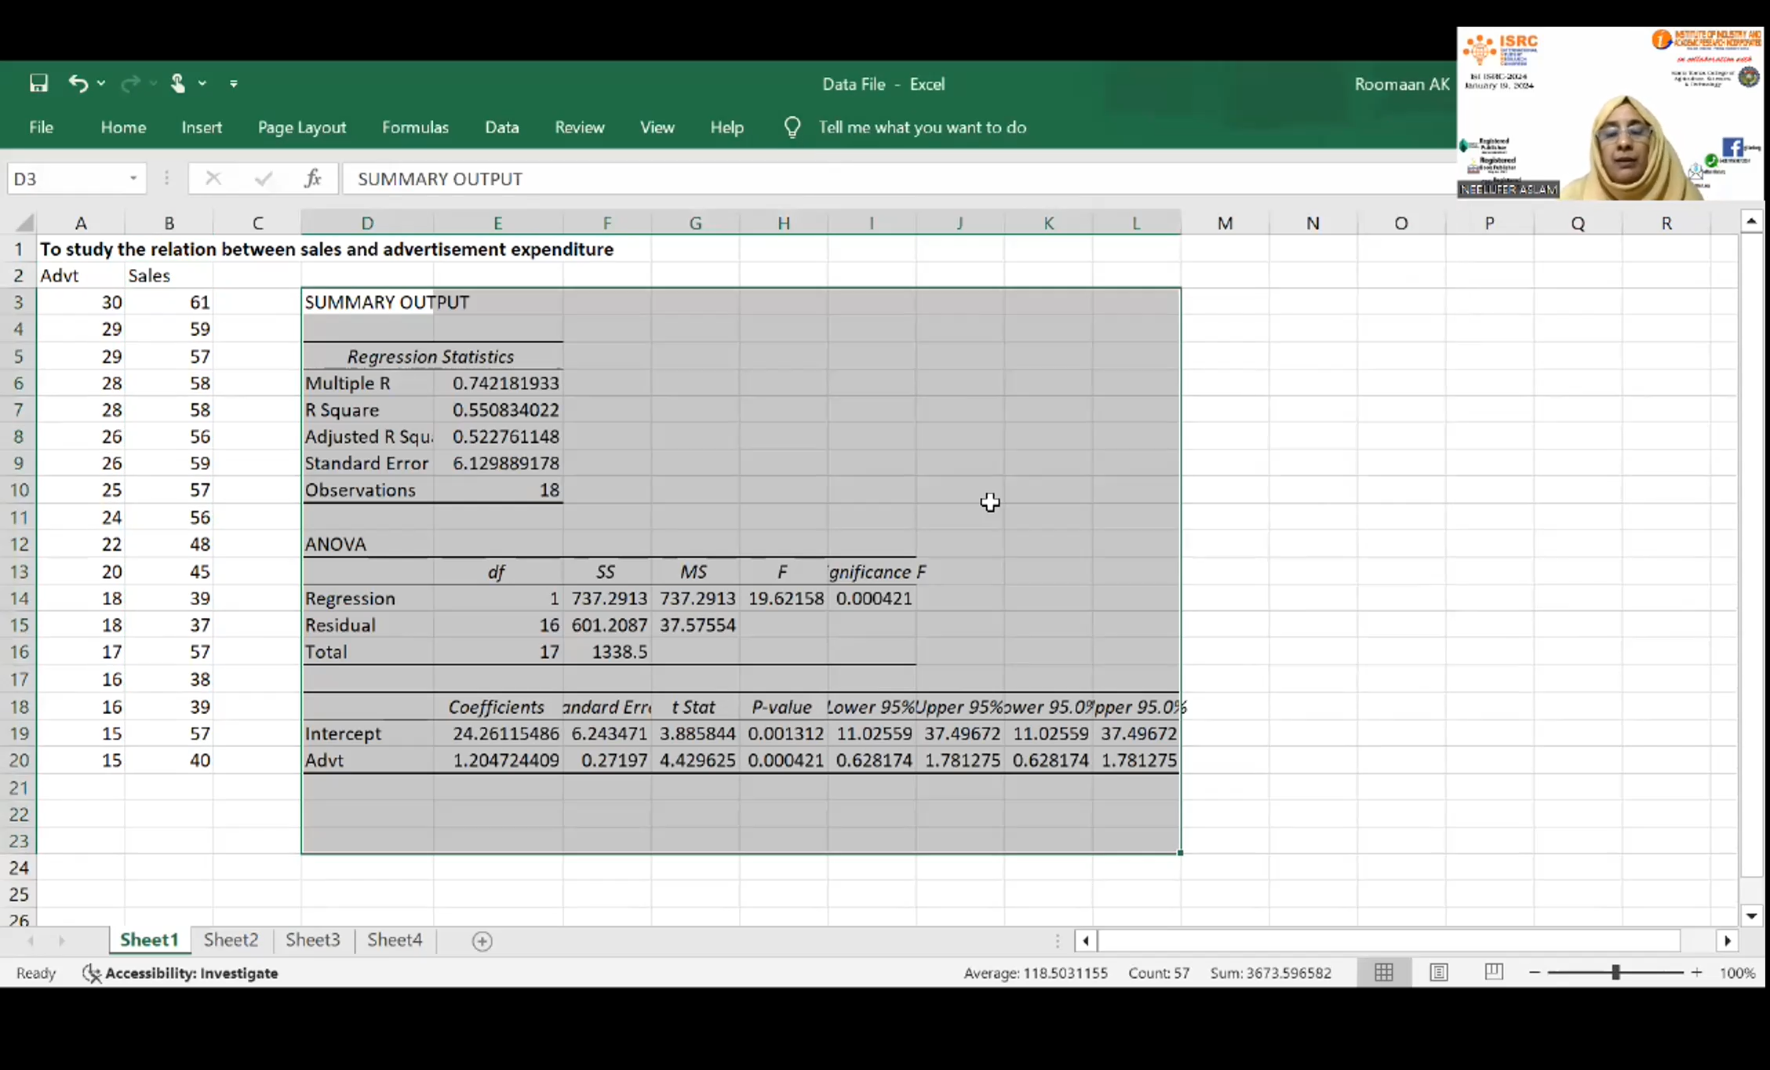The height and width of the screenshot is (1070, 1770).
Task: Click the vertical scrollbar down arrow
Action: tap(1751, 915)
